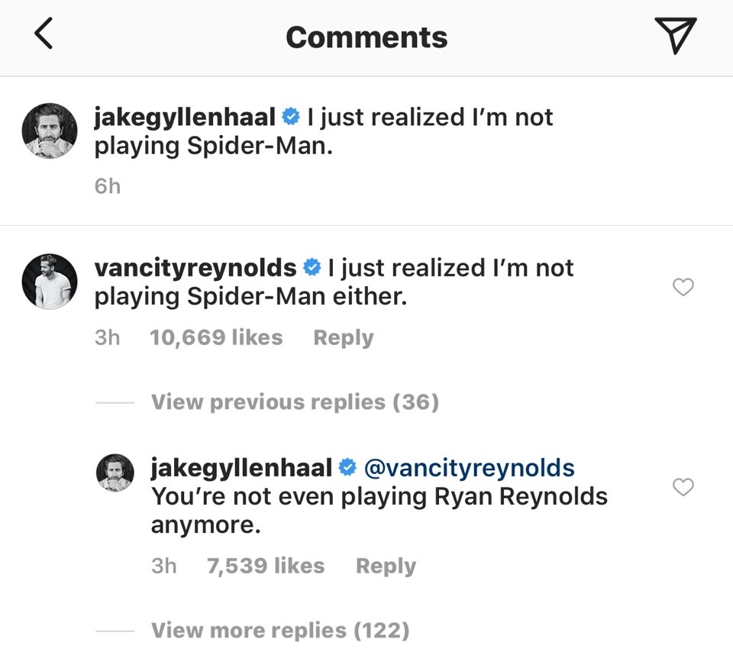Like the vancityreynolds comment with the heart

(683, 287)
